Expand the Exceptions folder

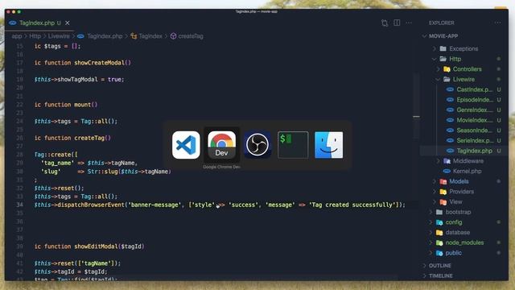[463, 48]
